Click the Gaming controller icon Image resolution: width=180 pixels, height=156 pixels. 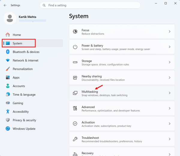8,103
